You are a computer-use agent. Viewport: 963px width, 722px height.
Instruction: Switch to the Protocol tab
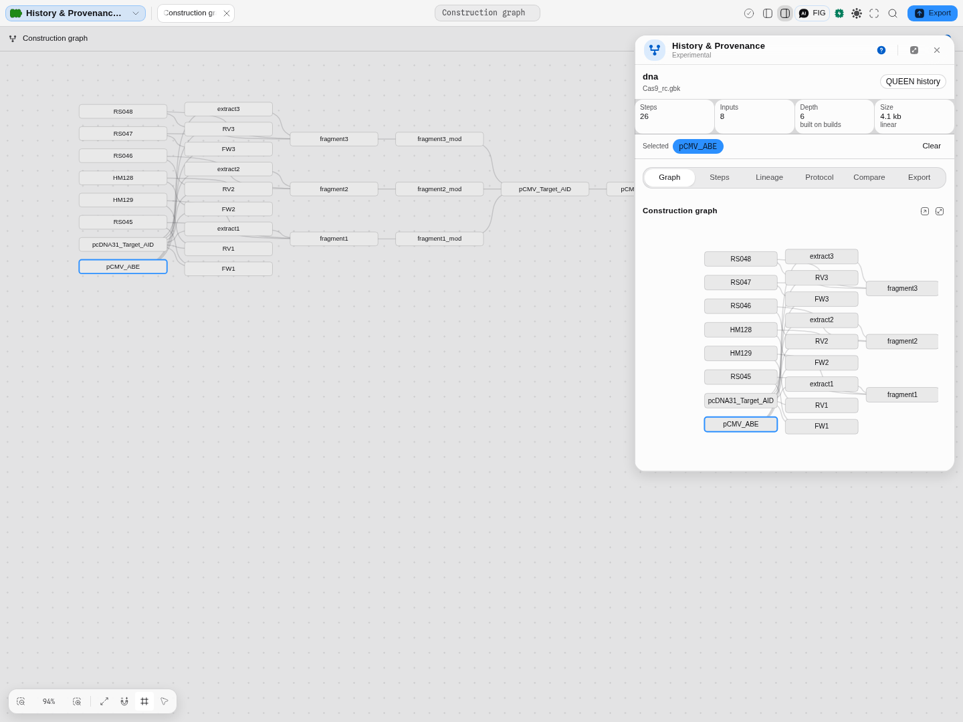819,177
